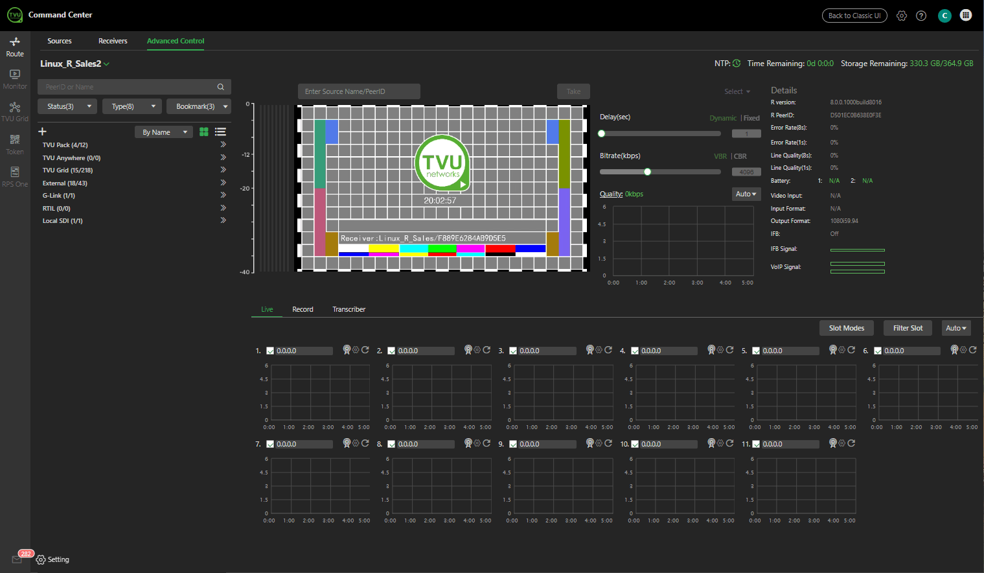Toggle slot 4 checkbox
The height and width of the screenshot is (573, 984).
(635, 351)
